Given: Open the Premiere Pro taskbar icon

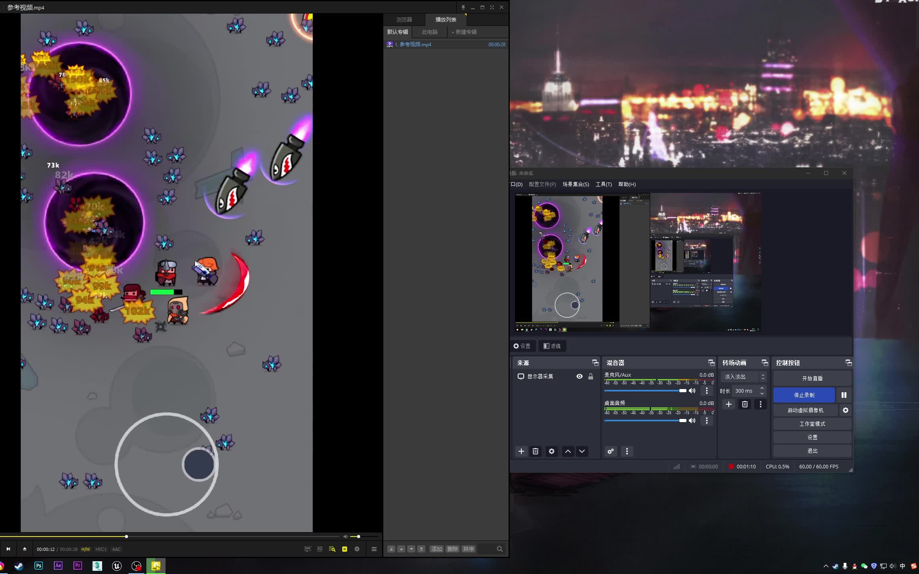Looking at the screenshot, I should coord(77,566).
